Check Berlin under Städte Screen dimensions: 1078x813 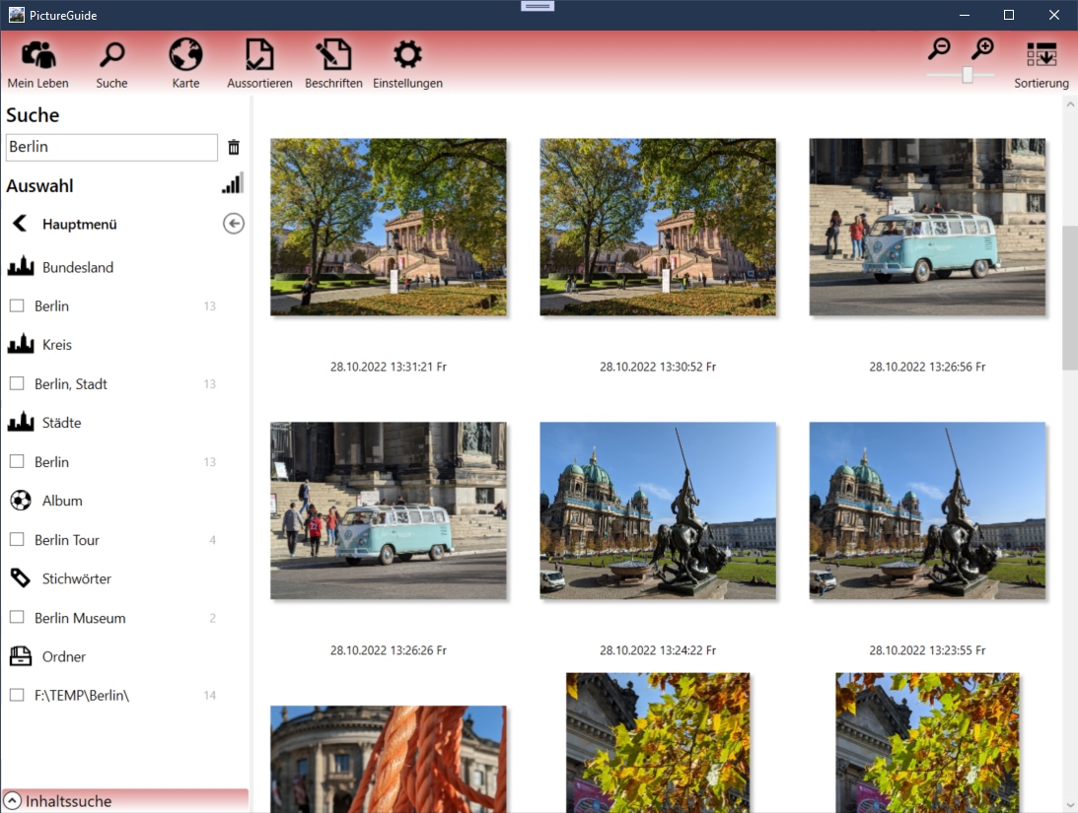tap(17, 461)
